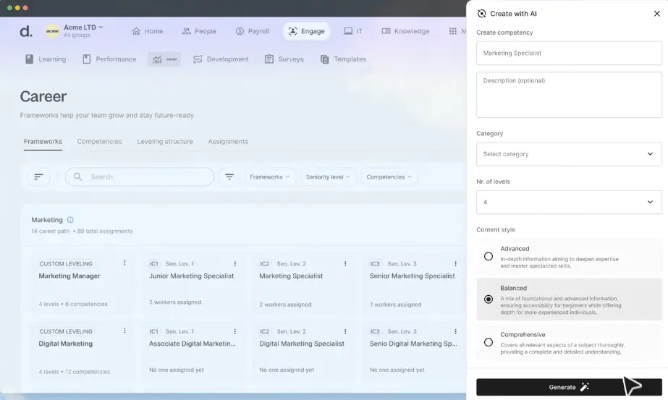The image size is (668, 400).
Task: Click the filter icon right of search
Action: (229, 176)
